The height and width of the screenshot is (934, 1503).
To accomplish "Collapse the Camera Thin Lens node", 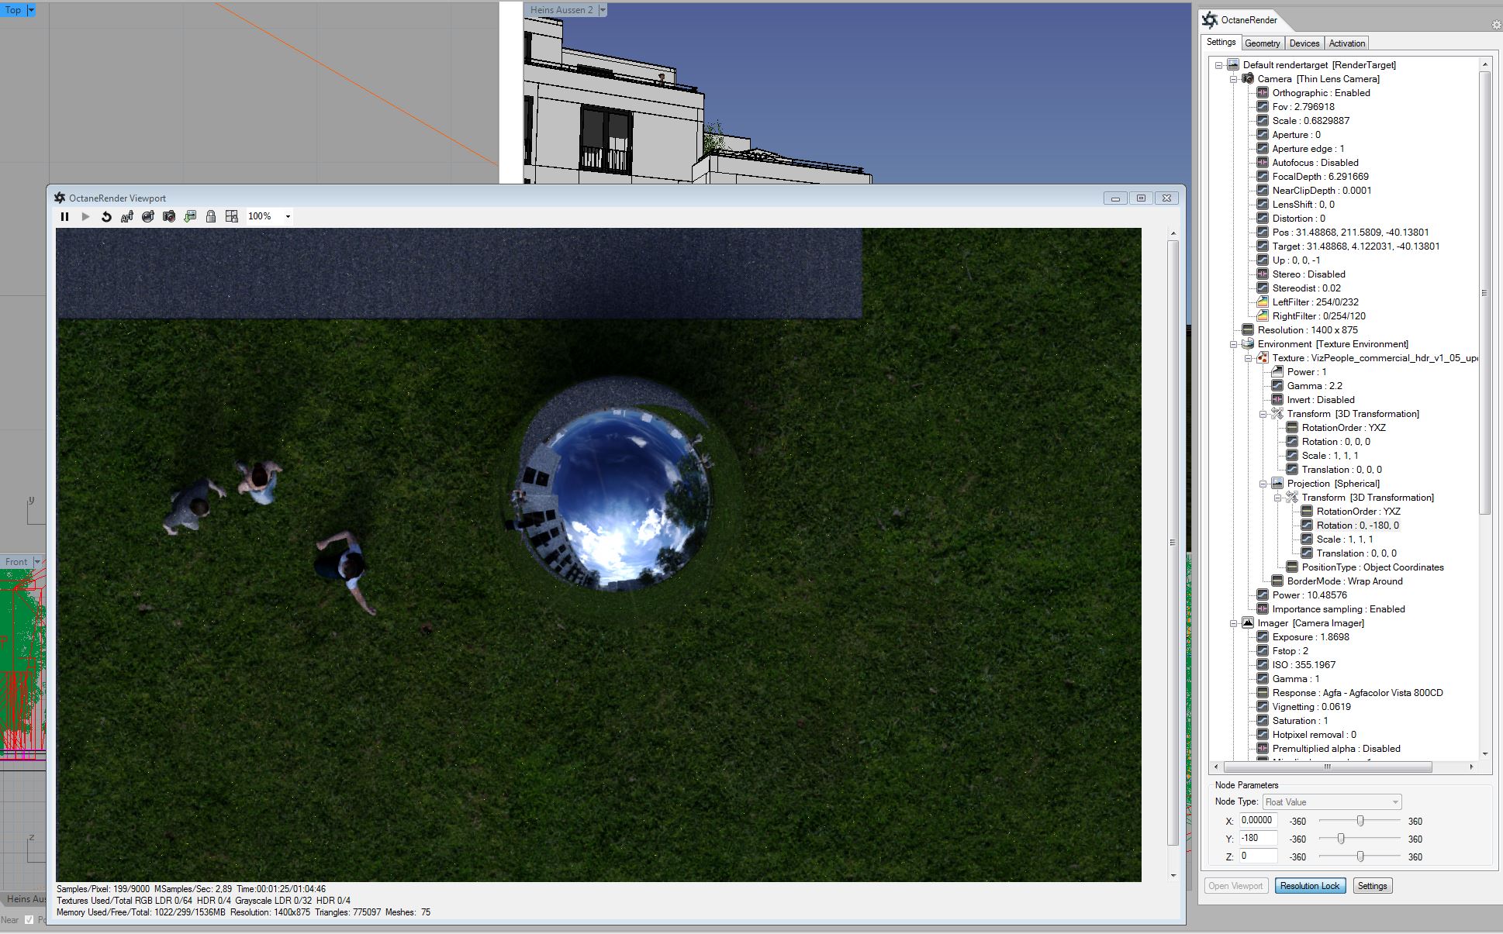I will [x=1233, y=79].
